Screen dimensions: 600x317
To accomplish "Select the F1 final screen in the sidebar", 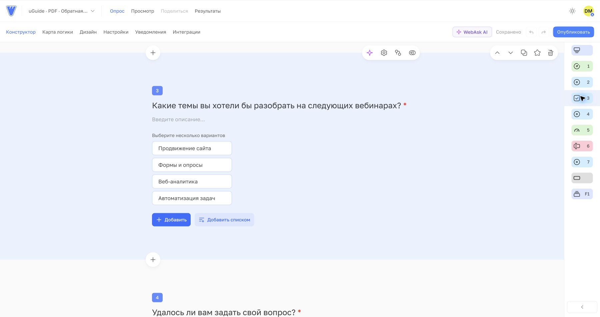I will [x=582, y=194].
